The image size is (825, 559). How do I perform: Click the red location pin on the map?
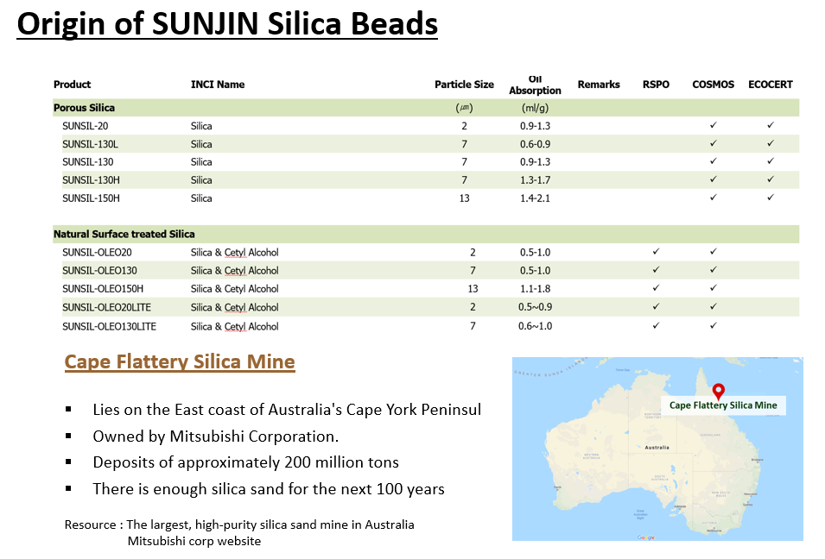click(x=718, y=390)
